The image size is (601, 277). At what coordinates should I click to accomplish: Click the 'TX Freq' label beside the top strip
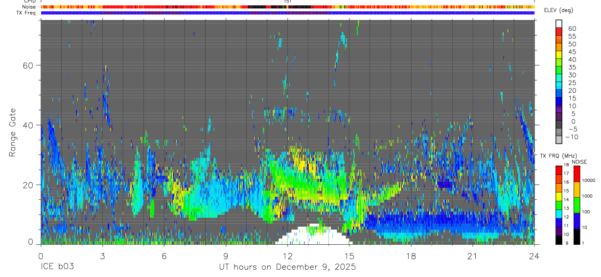tap(26, 13)
